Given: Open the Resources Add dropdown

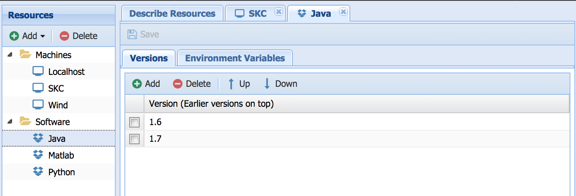Looking at the screenshot, I should 27,36.
